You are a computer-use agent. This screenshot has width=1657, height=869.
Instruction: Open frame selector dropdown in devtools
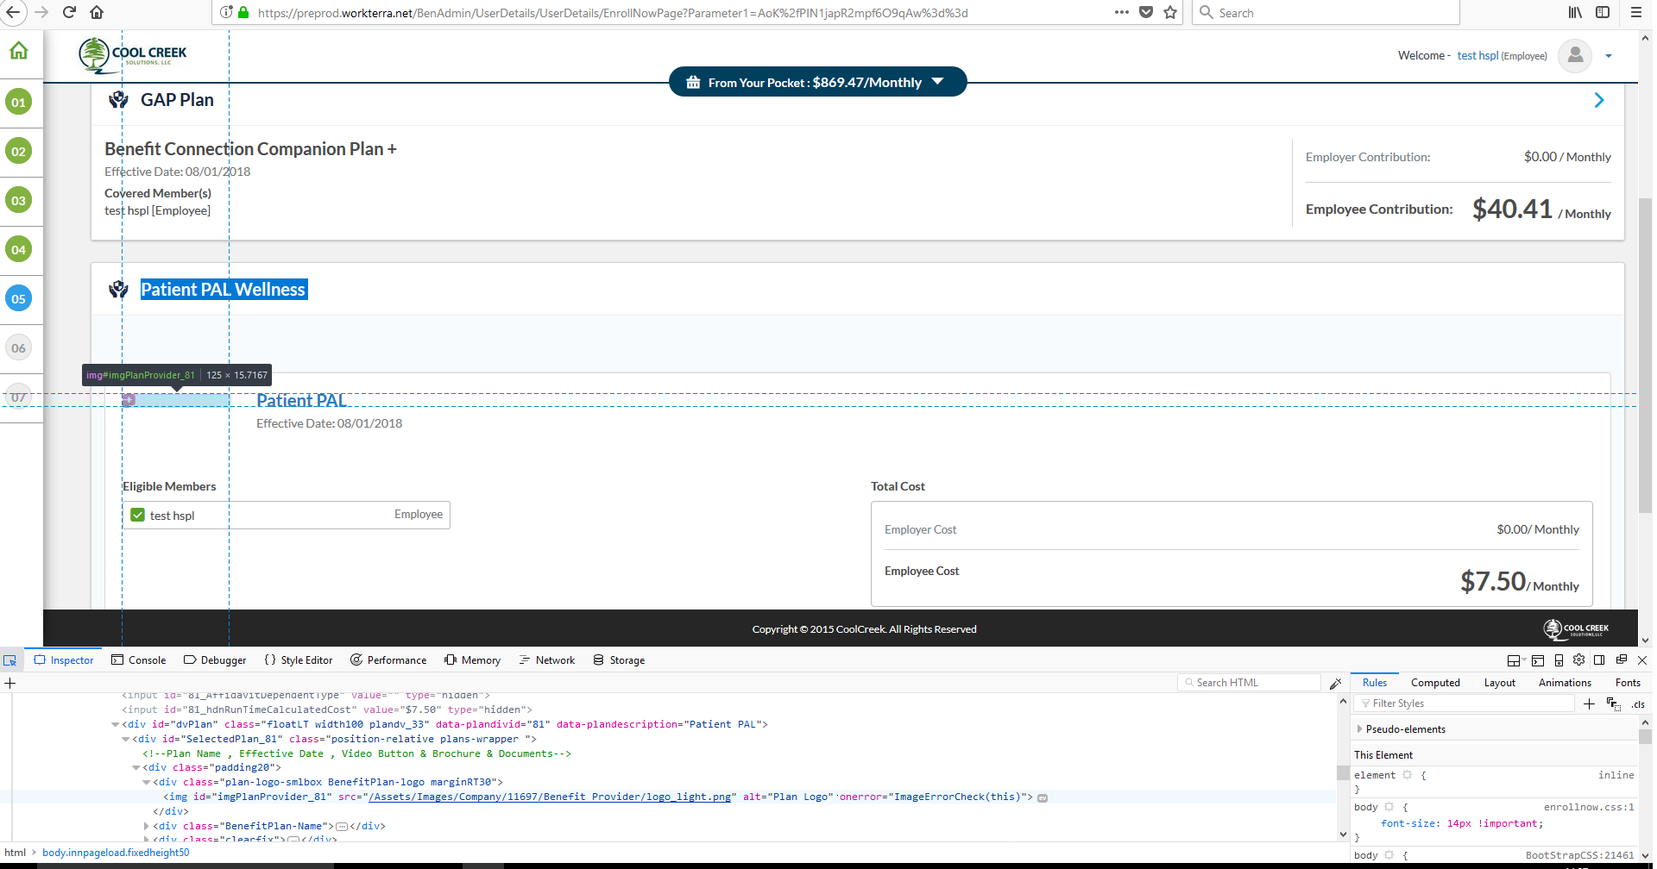click(1515, 660)
